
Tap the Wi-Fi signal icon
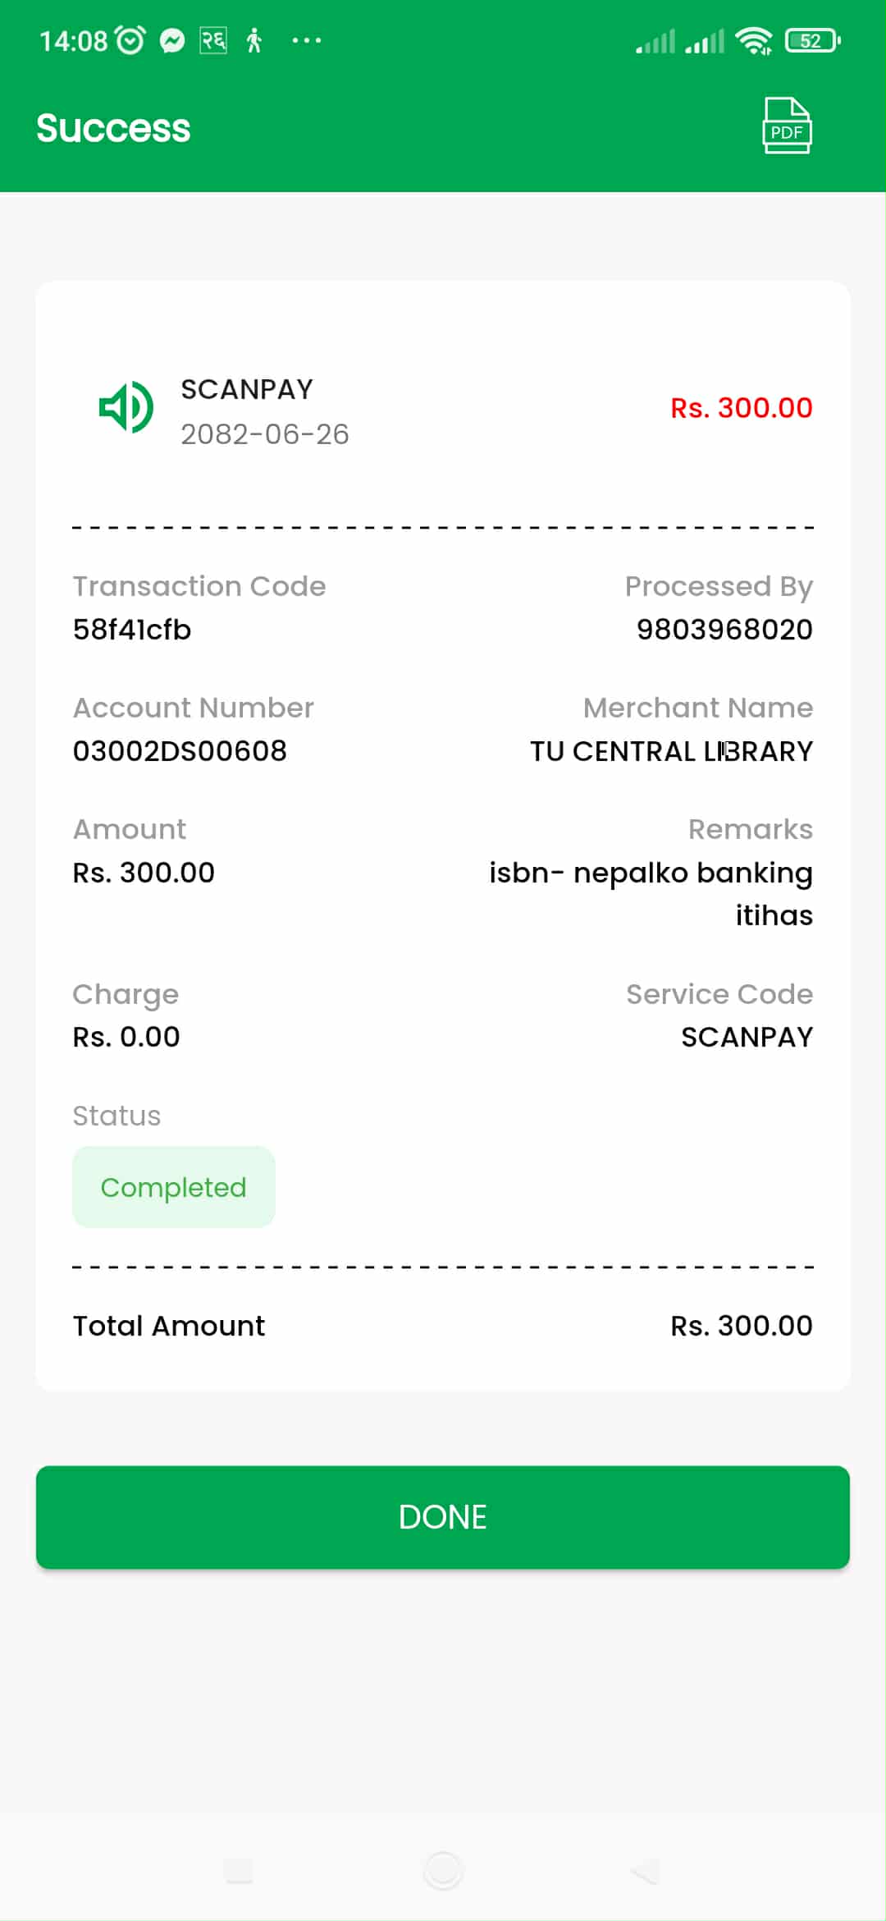coord(753,40)
